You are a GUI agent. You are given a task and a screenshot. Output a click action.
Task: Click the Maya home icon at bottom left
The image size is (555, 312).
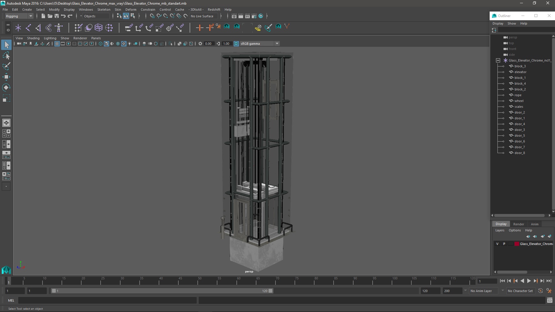click(x=6, y=270)
